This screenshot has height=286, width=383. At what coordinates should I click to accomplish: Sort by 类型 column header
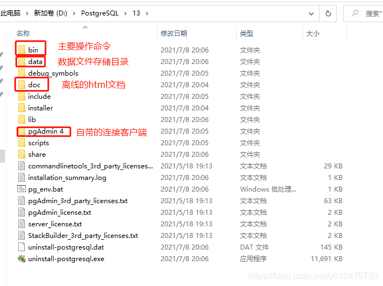tap(247, 34)
